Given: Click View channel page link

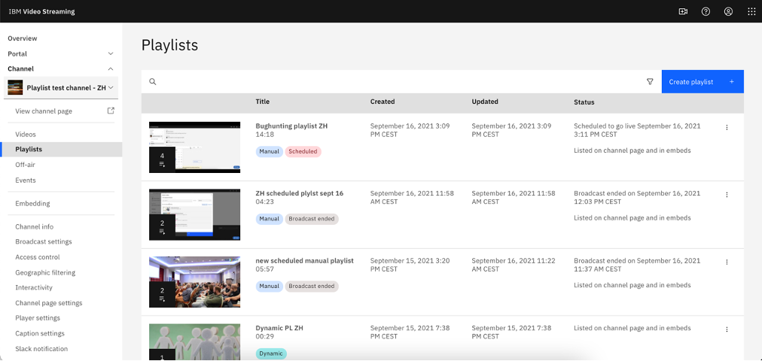Looking at the screenshot, I should click(x=44, y=111).
